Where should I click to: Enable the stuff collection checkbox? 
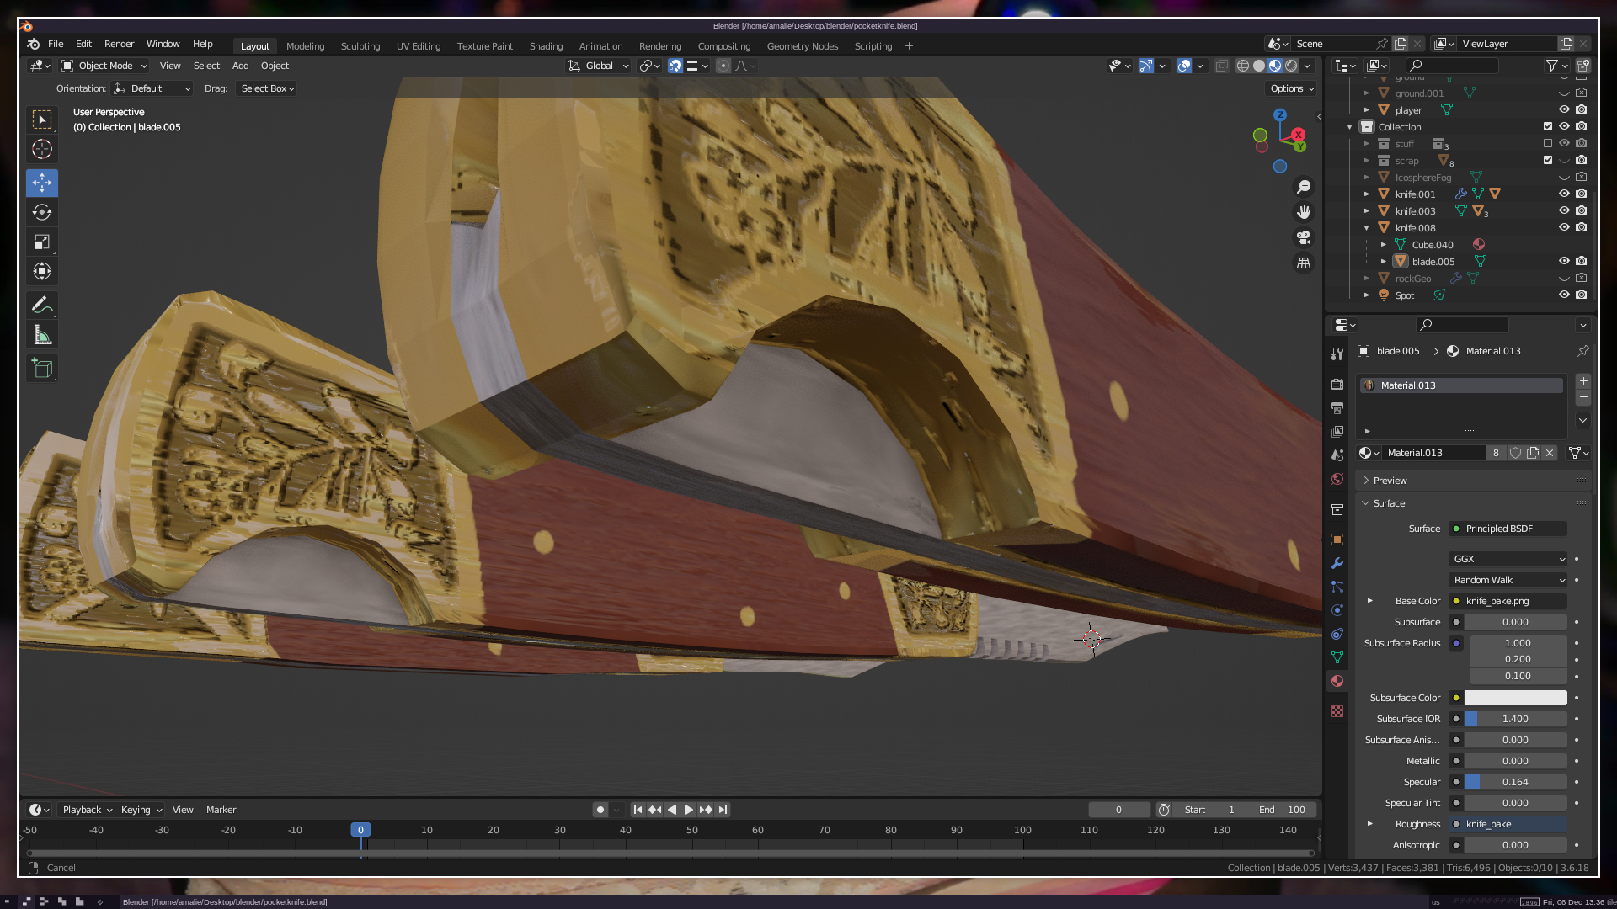(x=1548, y=144)
